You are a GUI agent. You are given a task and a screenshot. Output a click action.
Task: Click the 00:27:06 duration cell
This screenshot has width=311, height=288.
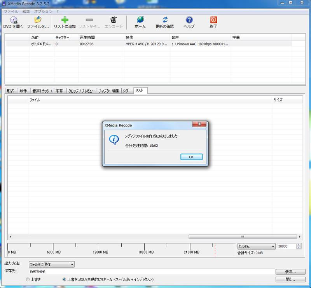tap(87, 44)
